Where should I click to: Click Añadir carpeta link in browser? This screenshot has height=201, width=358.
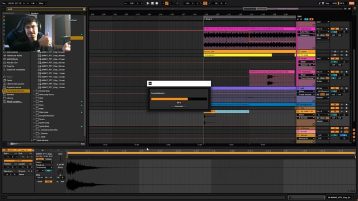click(x=14, y=102)
